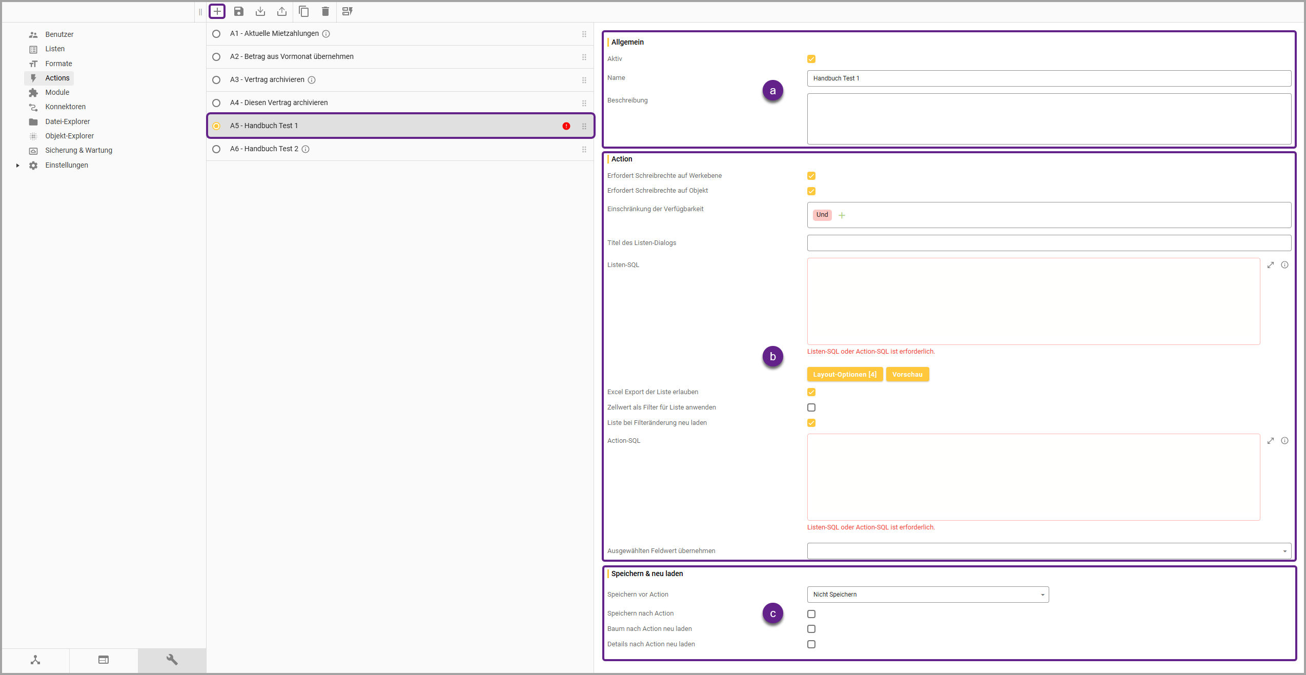Expand the Listen-SQL editor with arrow icon
This screenshot has height=675, width=1306.
(1271, 265)
